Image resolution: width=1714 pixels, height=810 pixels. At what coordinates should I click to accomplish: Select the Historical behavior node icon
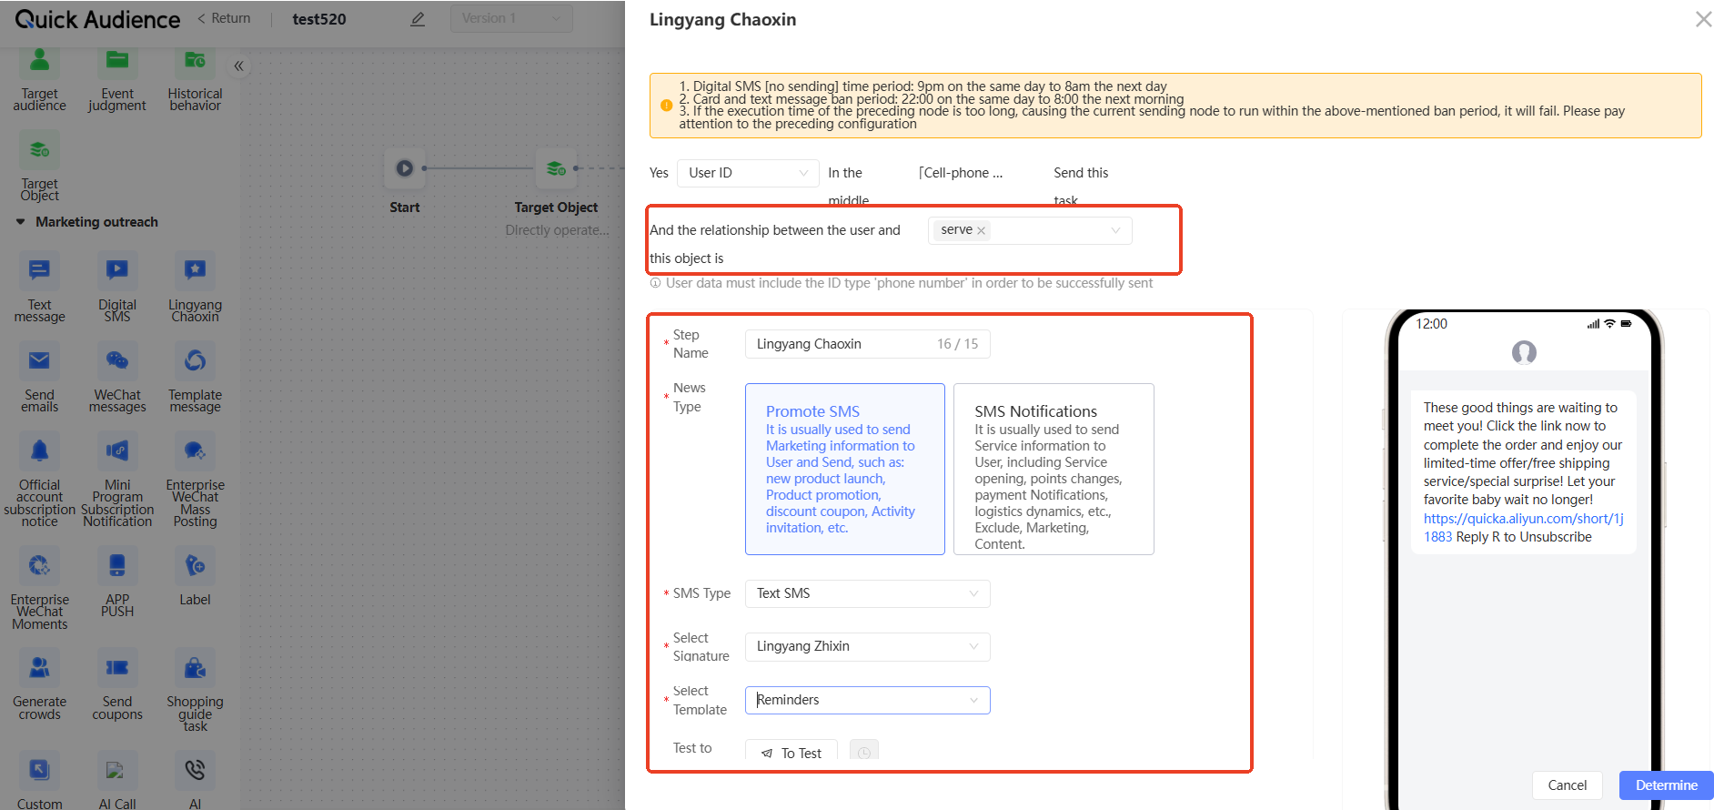pos(195,61)
